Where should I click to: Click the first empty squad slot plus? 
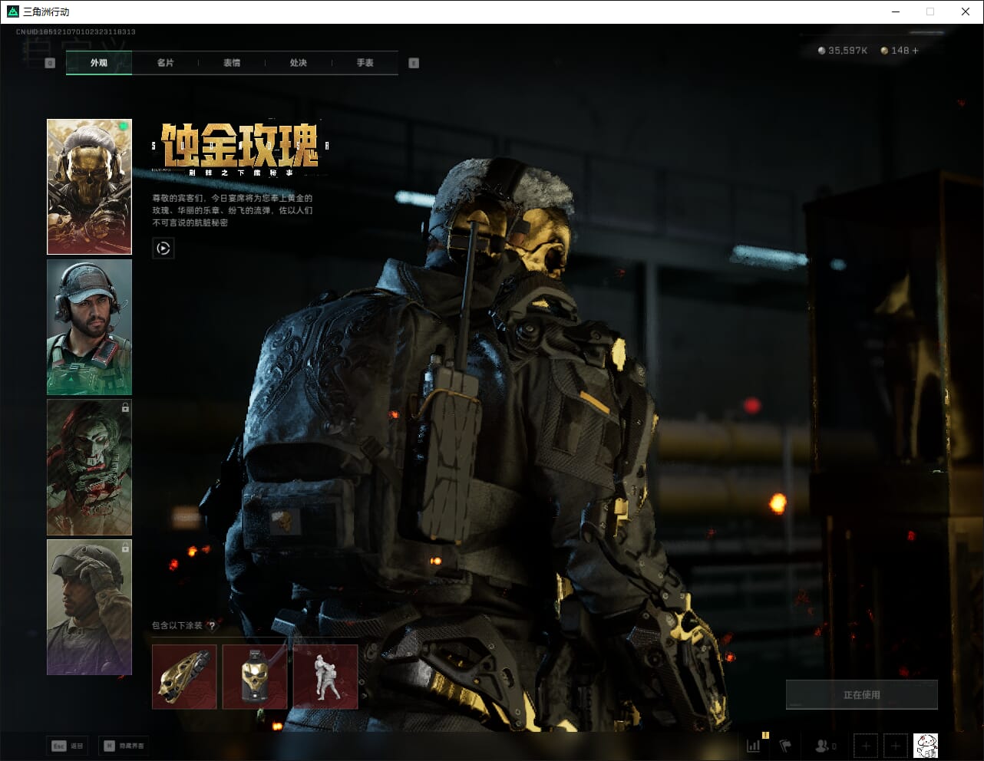[x=866, y=745]
